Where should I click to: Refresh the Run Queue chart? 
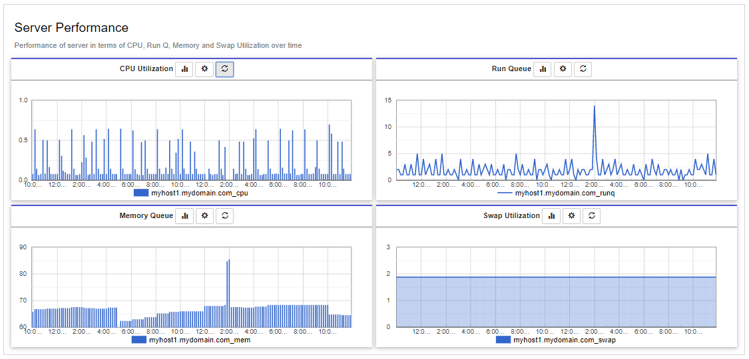pos(583,69)
